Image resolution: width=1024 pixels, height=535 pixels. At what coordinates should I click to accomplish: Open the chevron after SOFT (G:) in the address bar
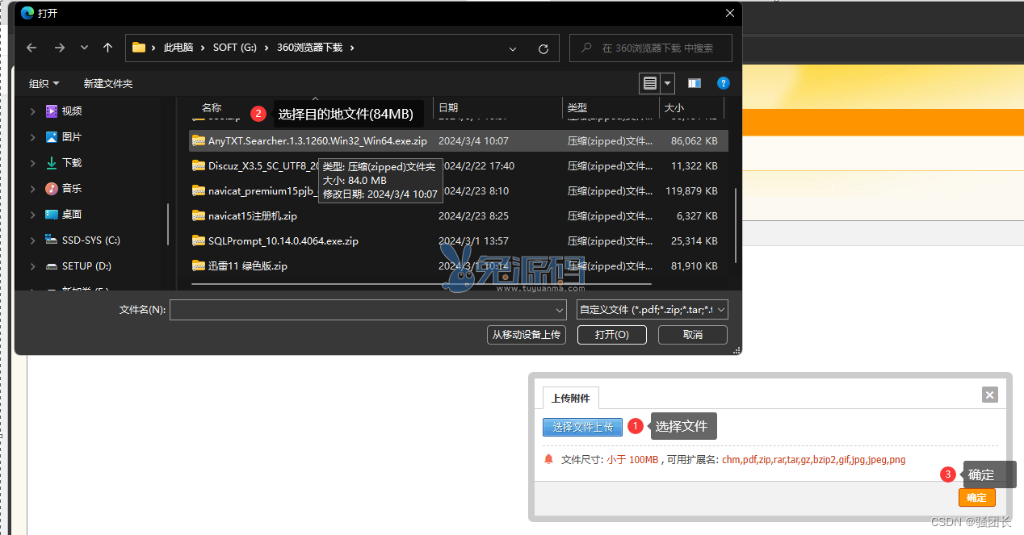tap(266, 48)
